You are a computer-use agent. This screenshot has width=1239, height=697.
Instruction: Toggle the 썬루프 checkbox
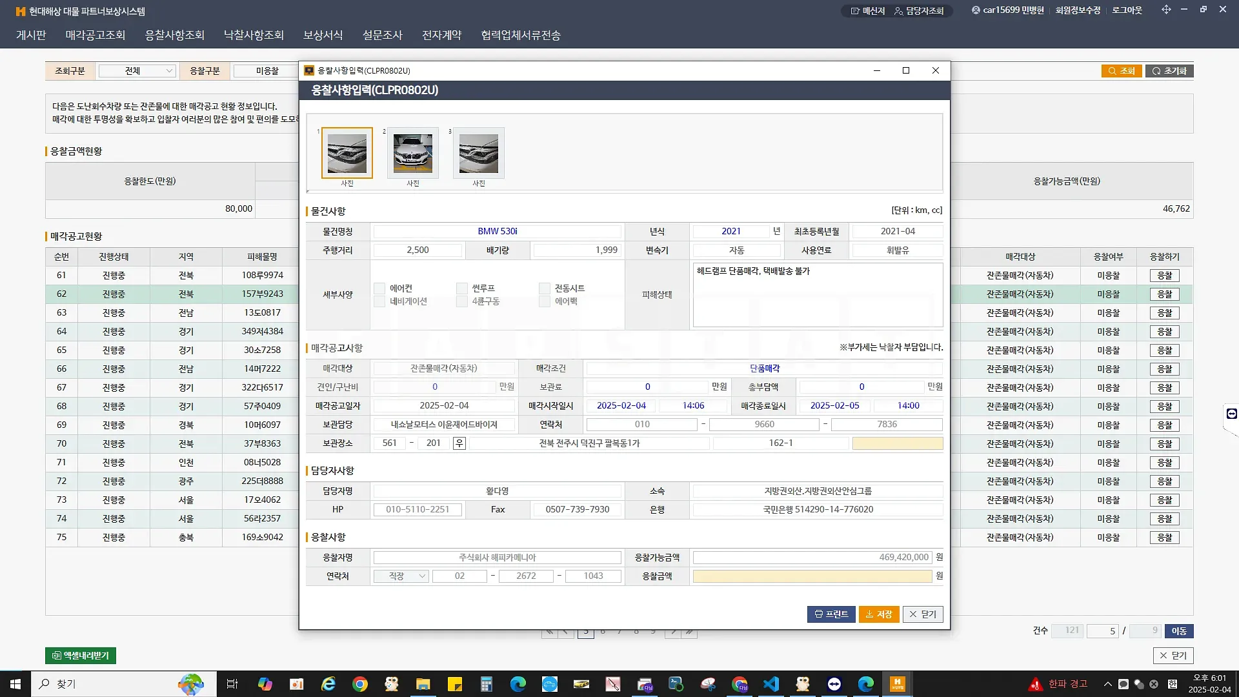pos(462,288)
